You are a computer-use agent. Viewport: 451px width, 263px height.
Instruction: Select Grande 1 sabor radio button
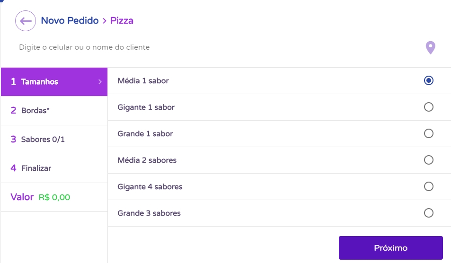[x=428, y=134]
